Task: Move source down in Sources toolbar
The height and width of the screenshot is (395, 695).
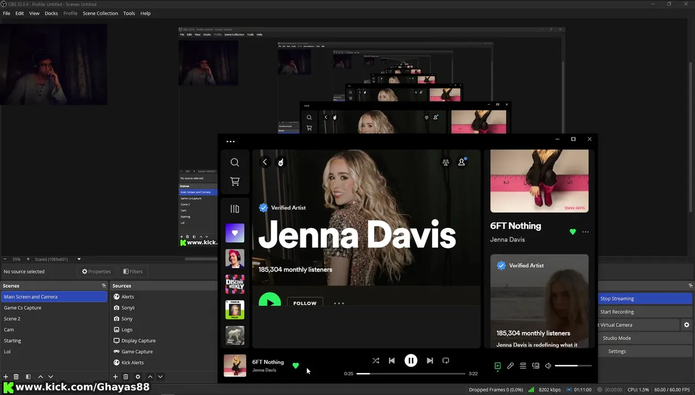Action: pos(160,377)
